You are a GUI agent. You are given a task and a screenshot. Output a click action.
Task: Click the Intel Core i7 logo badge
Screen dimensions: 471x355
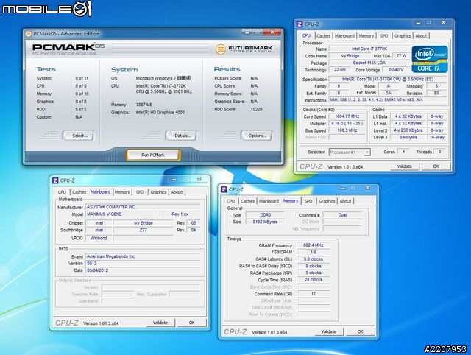(x=430, y=60)
